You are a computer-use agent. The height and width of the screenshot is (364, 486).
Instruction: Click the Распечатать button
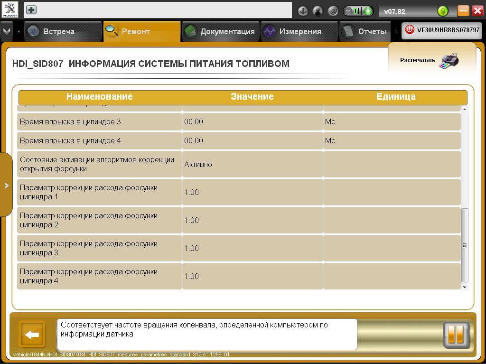click(418, 60)
